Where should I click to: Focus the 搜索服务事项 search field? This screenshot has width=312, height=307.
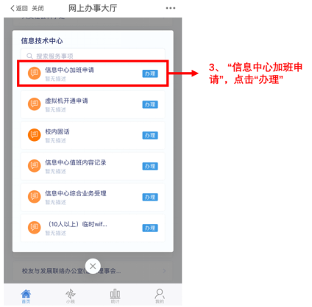coord(93,56)
